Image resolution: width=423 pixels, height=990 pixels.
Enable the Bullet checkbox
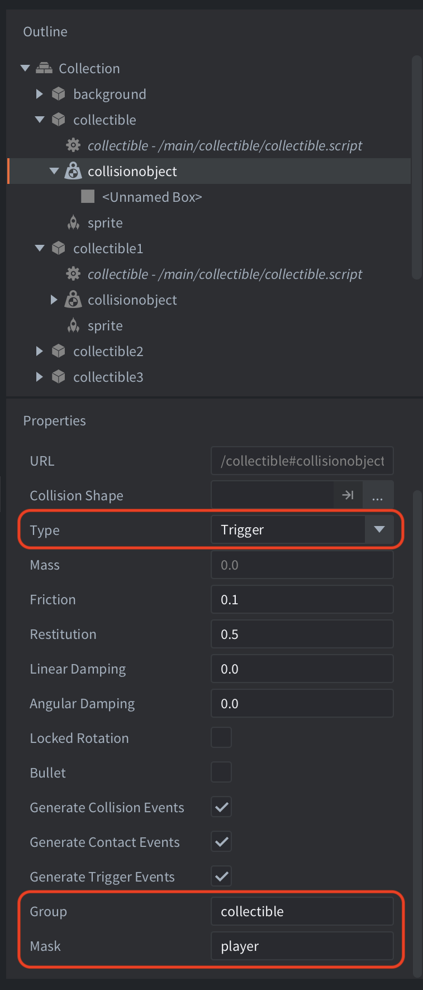(x=221, y=773)
